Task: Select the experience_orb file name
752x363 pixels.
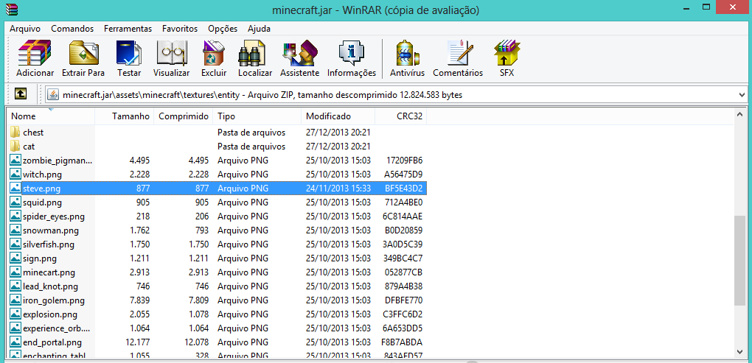Action: click(x=57, y=328)
